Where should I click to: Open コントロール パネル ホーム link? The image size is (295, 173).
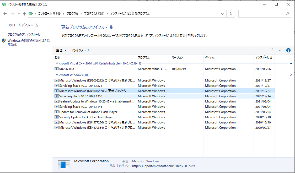23,25
